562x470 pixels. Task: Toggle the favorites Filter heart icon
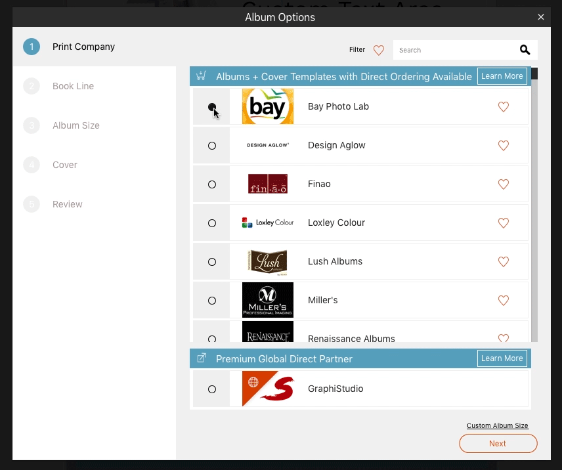pyautogui.click(x=378, y=50)
